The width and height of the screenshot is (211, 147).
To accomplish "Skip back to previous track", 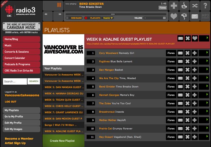I will 48,16.
